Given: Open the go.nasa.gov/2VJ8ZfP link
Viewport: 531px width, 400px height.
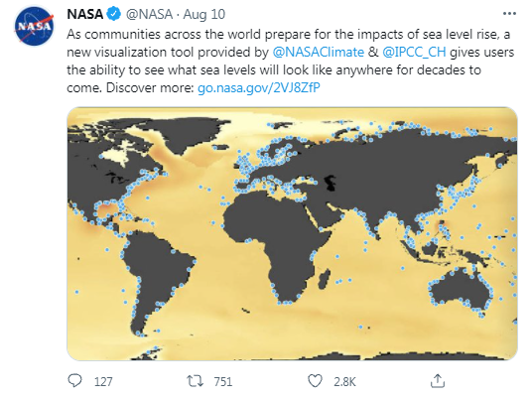Looking at the screenshot, I should coord(259,87).
